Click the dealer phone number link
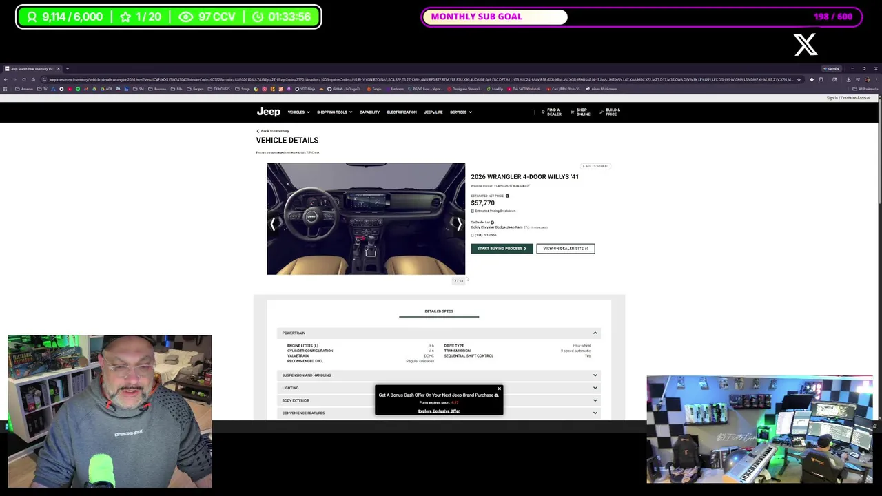Image resolution: width=882 pixels, height=496 pixels. coord(484,235)
